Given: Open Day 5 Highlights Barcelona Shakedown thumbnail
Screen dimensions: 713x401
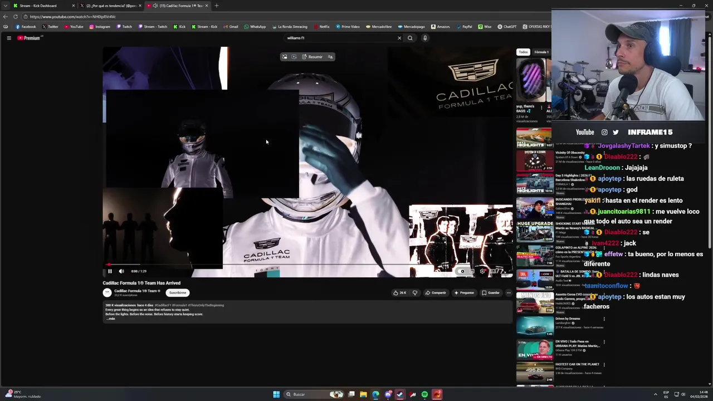Looking at the screenshot, I should click(x=535, y=183).
